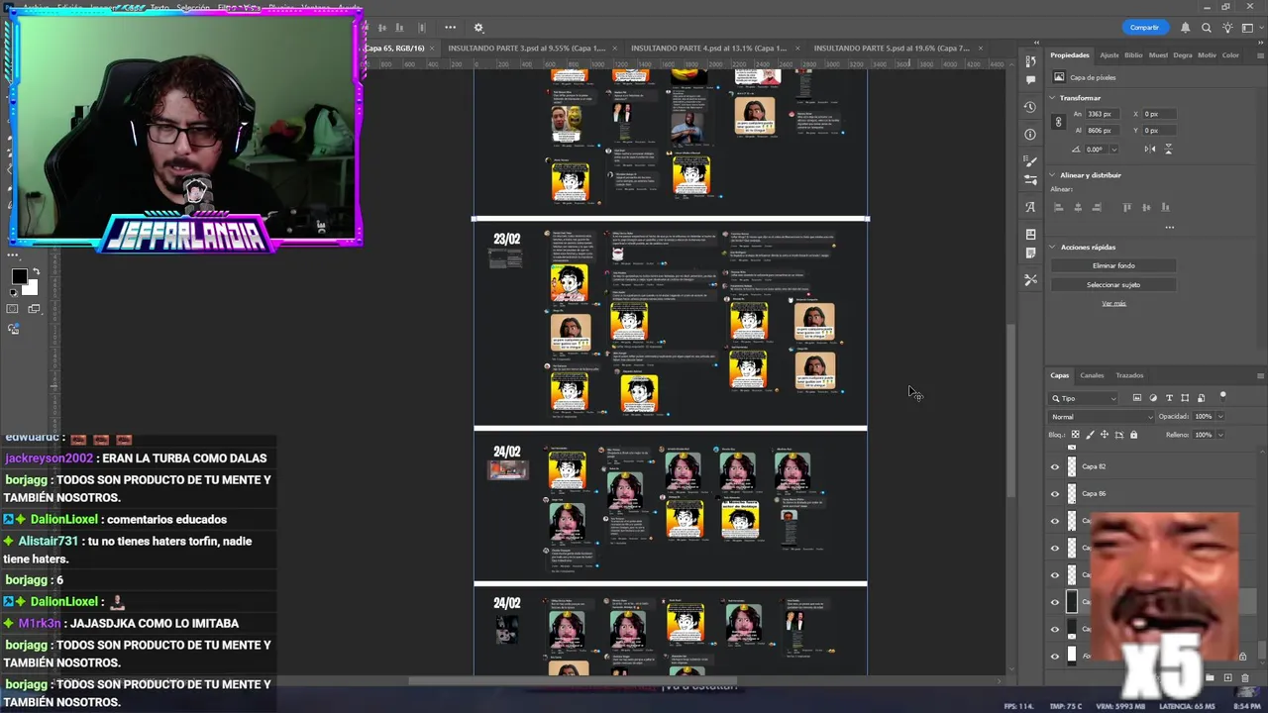Image resolution: width=1268 pixels, height=713 pixels.
Task: Switch to the Trazados tab
Action: [x=1129, y=375]
